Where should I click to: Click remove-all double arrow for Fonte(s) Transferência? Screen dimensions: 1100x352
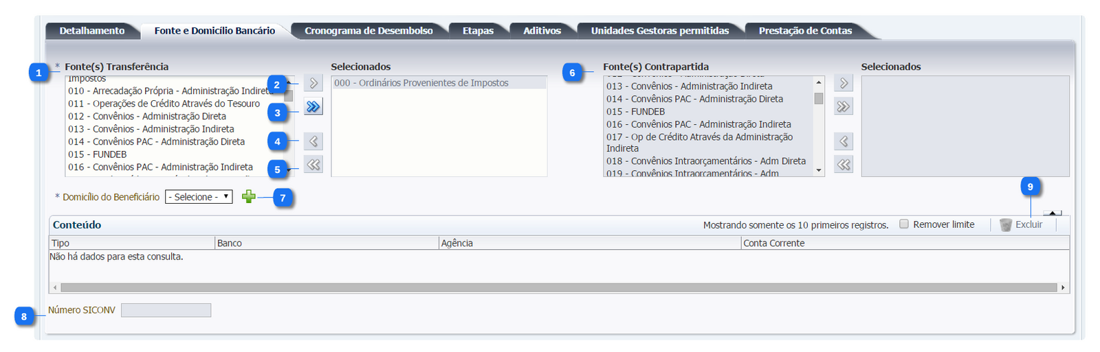click(x=313, y=165)
